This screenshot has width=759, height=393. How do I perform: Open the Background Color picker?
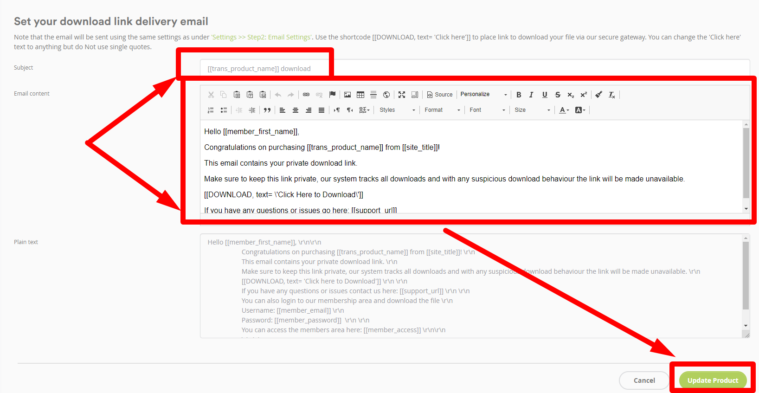[580, 110]
